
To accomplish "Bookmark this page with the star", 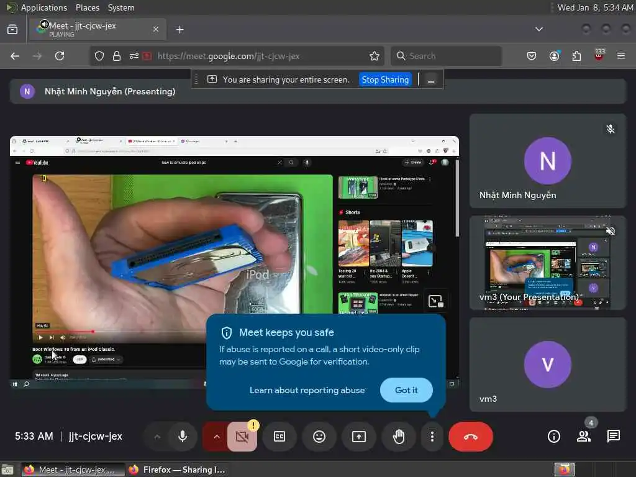I will point(375,56).
